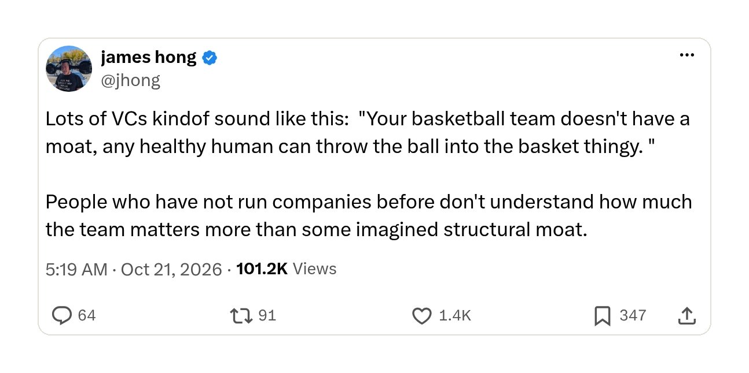Click the basketball team moat paragraph
The width and height of the screenshot is (749, 373).
368,133
